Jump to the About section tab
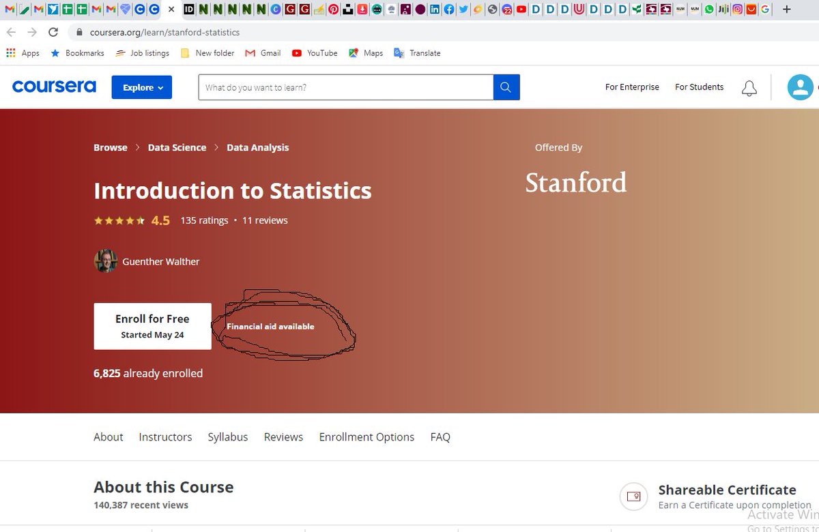The width and height of the screenshot is (819, 532). pos(109,437)
